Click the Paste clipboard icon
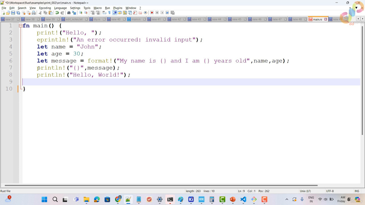The width and height of the screenshot is (365, 205). click(50, 13)
